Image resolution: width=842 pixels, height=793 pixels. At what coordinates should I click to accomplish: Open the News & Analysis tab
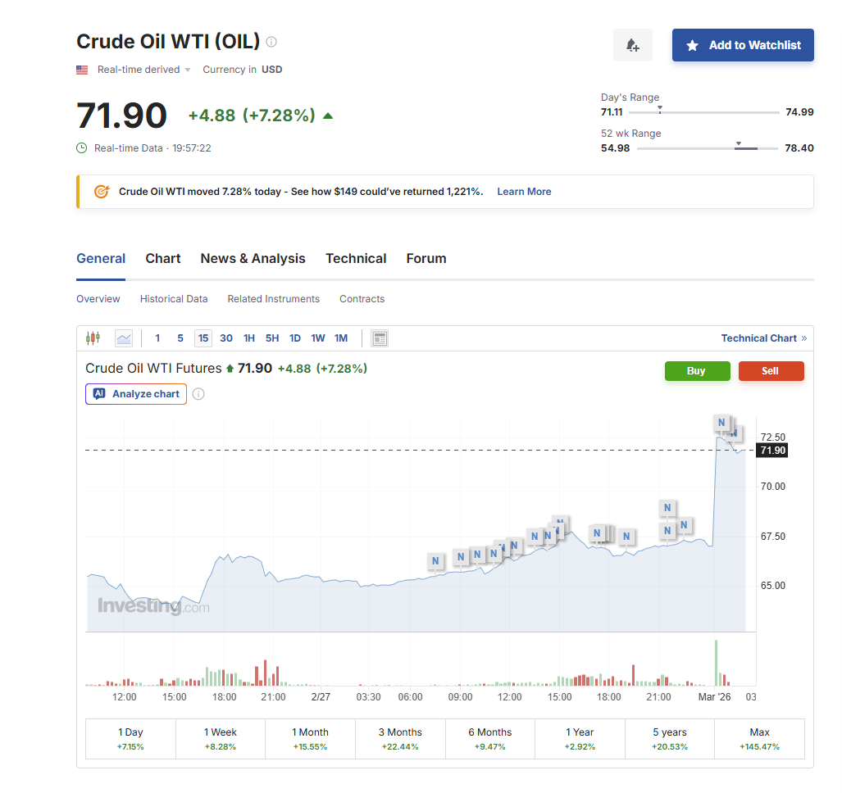pos(253,259)
